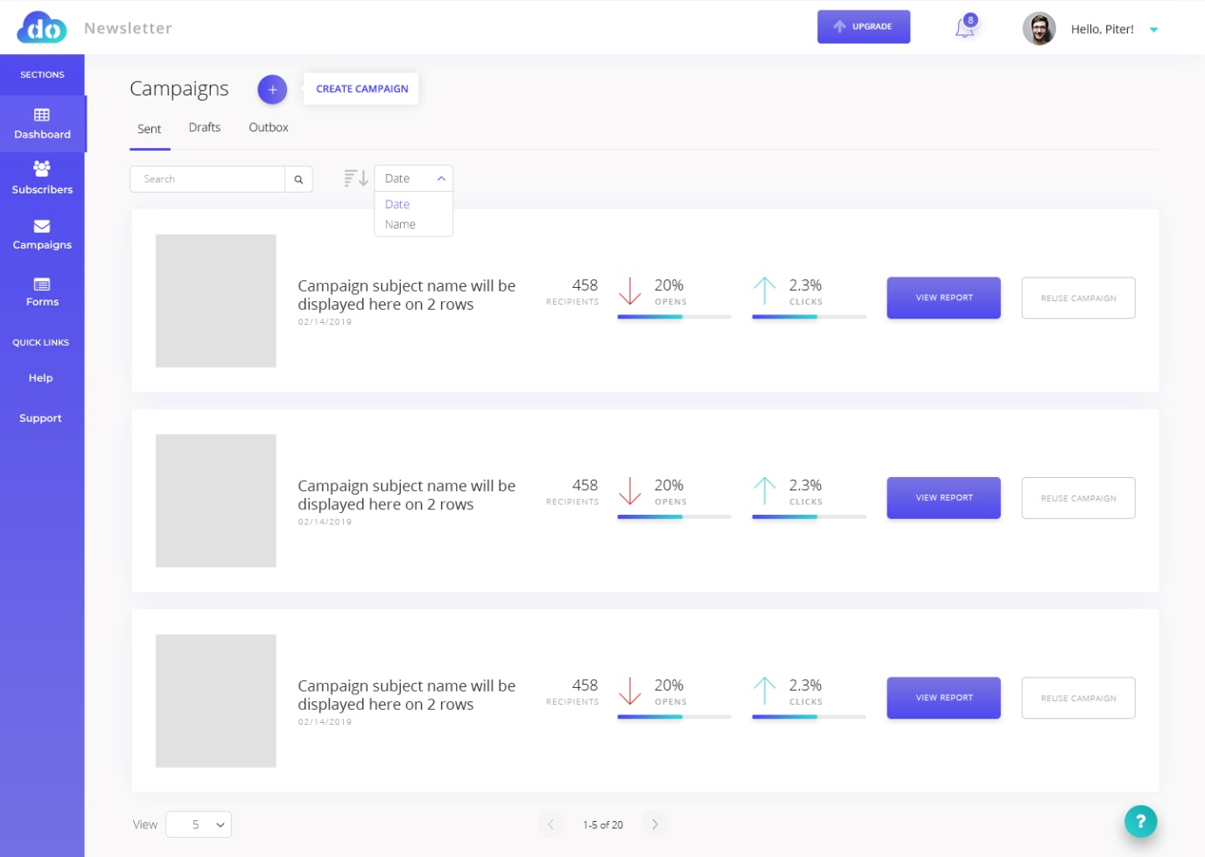1205x857 pixels.
Task: Click View Report for first campaign
Action: click(x=943, y=298)
